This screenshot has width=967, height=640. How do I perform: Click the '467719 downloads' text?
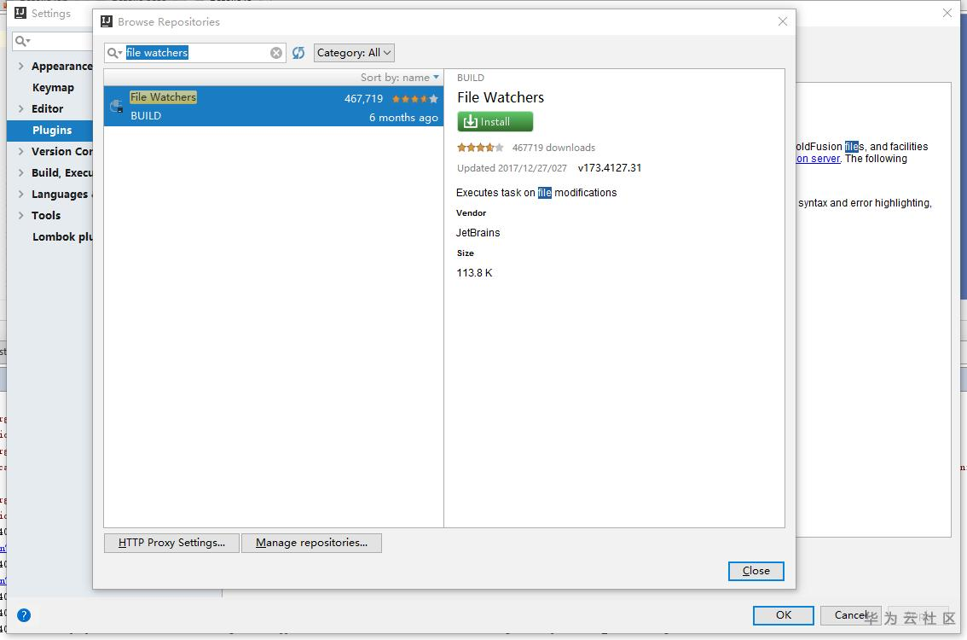(x=553, y=148)
